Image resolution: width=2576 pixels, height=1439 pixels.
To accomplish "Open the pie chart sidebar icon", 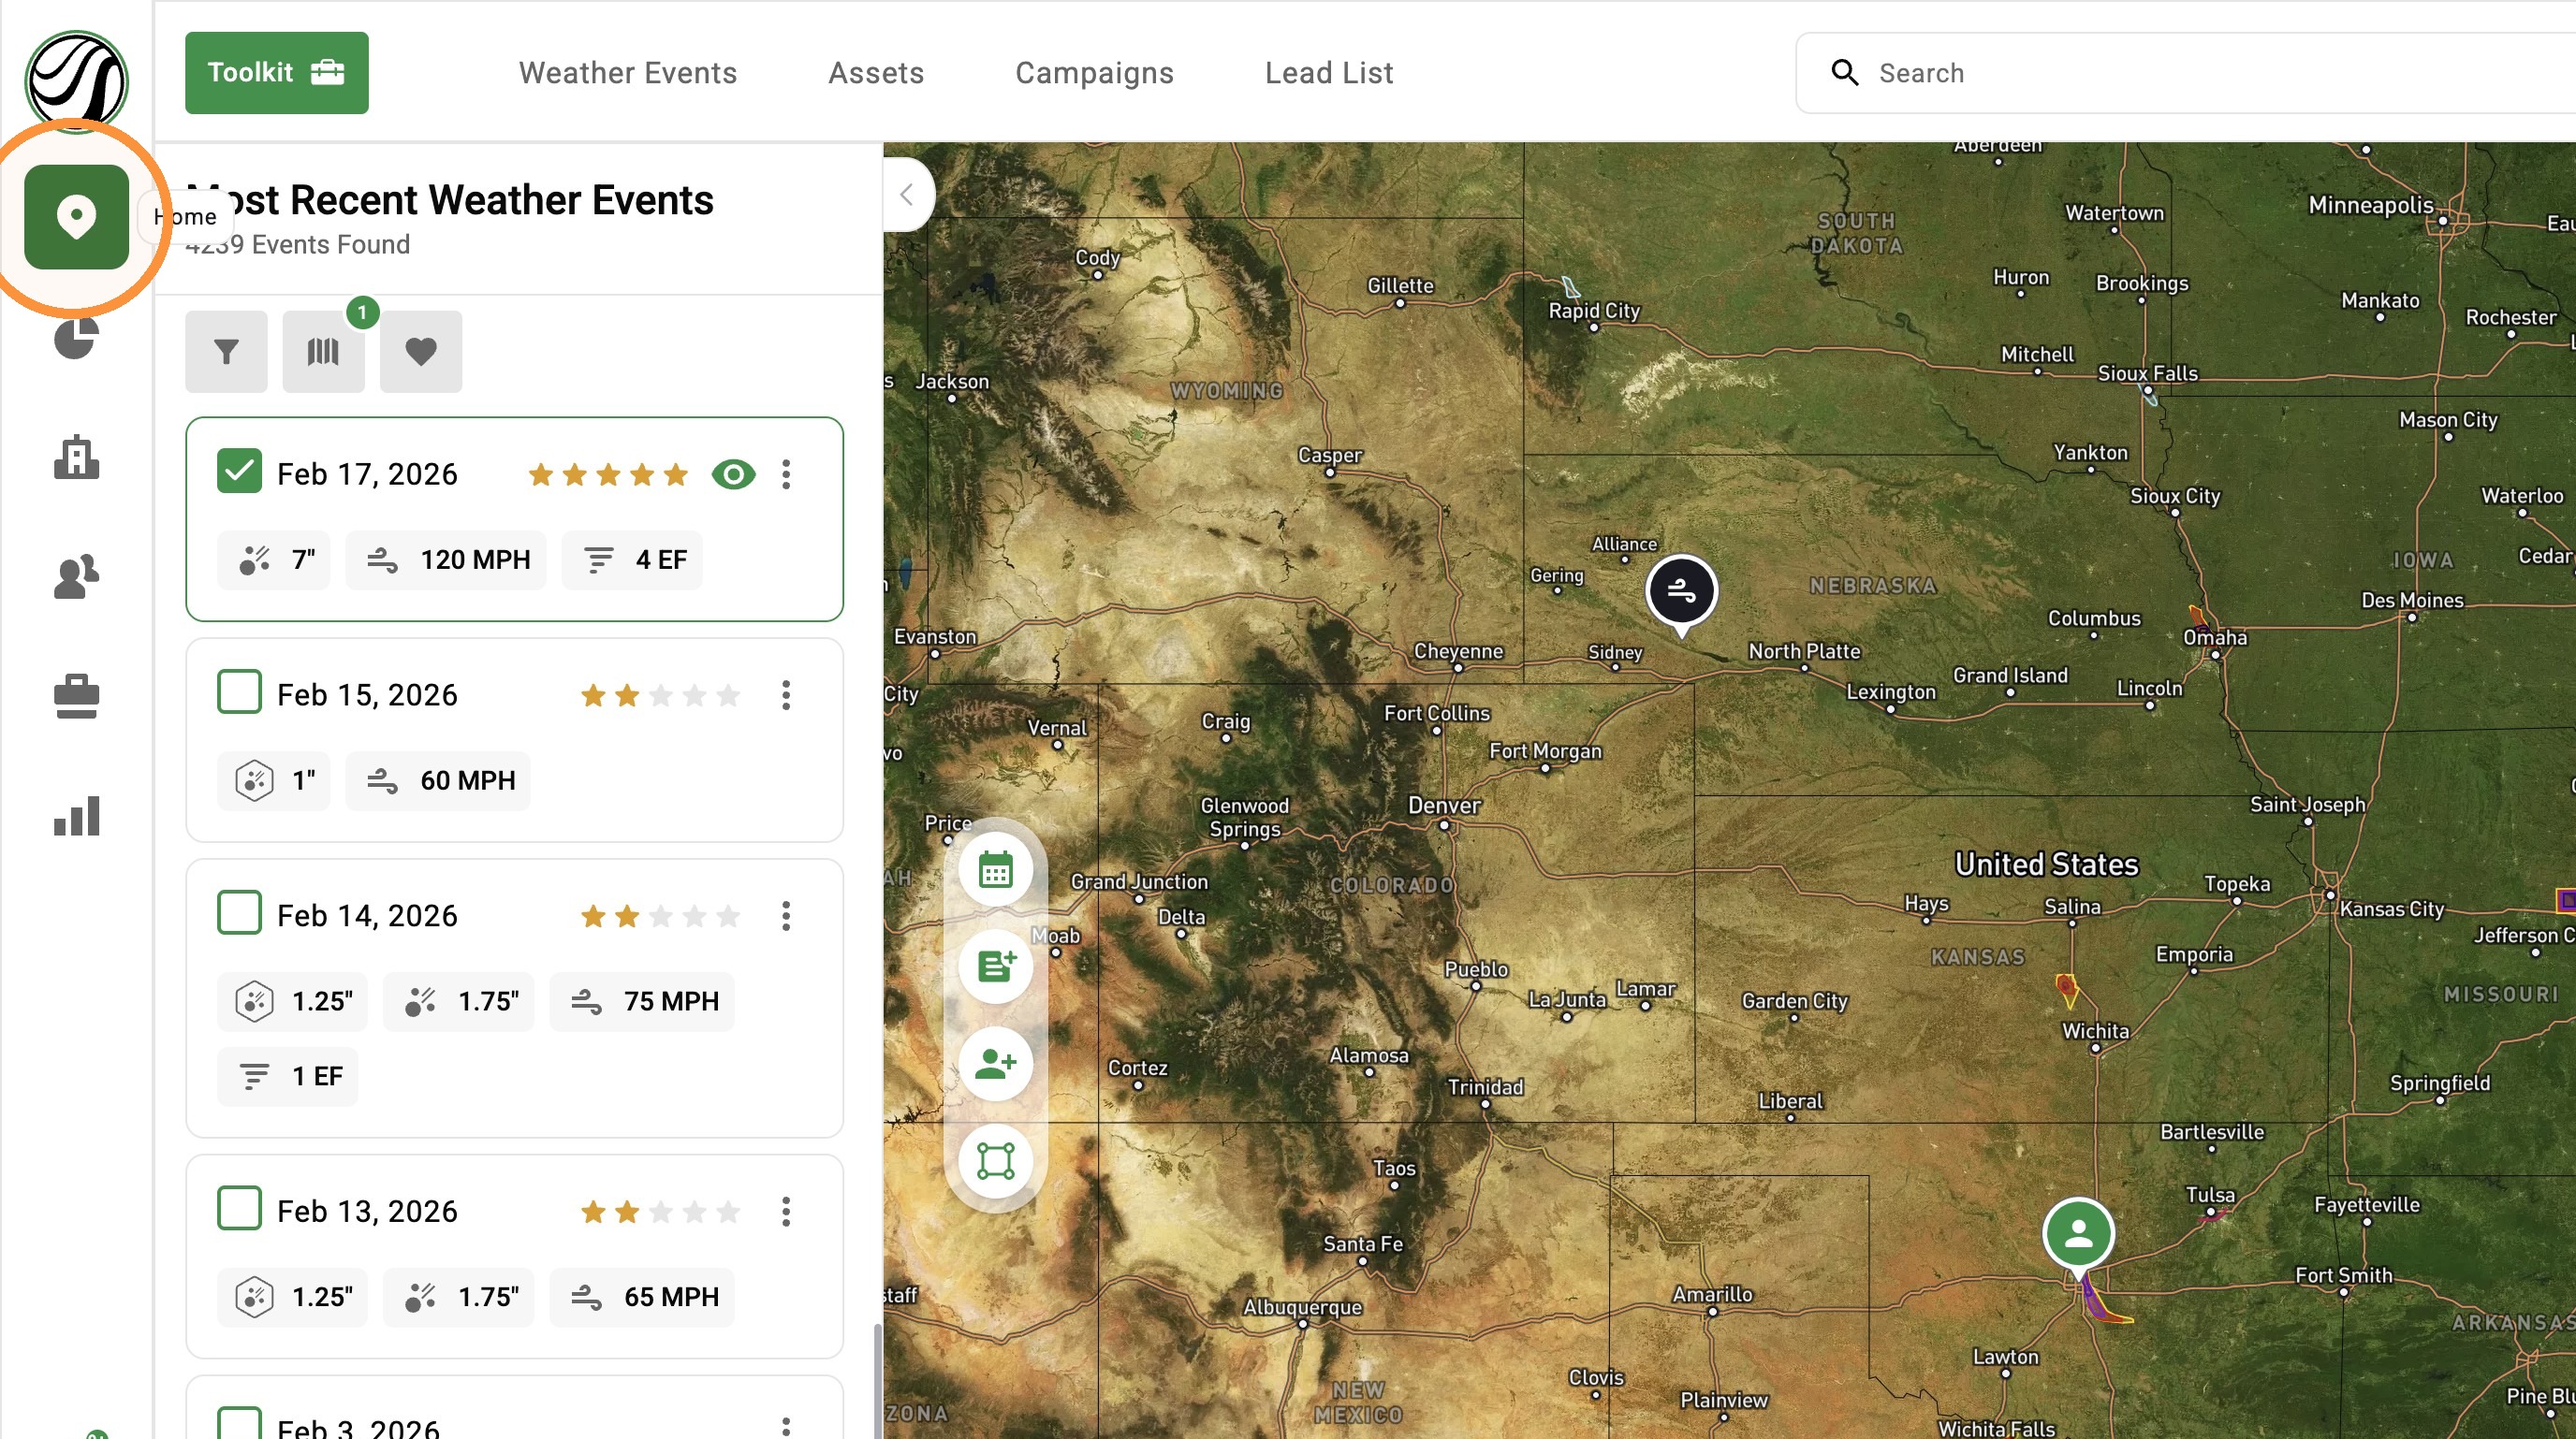I will pos(76,339).
